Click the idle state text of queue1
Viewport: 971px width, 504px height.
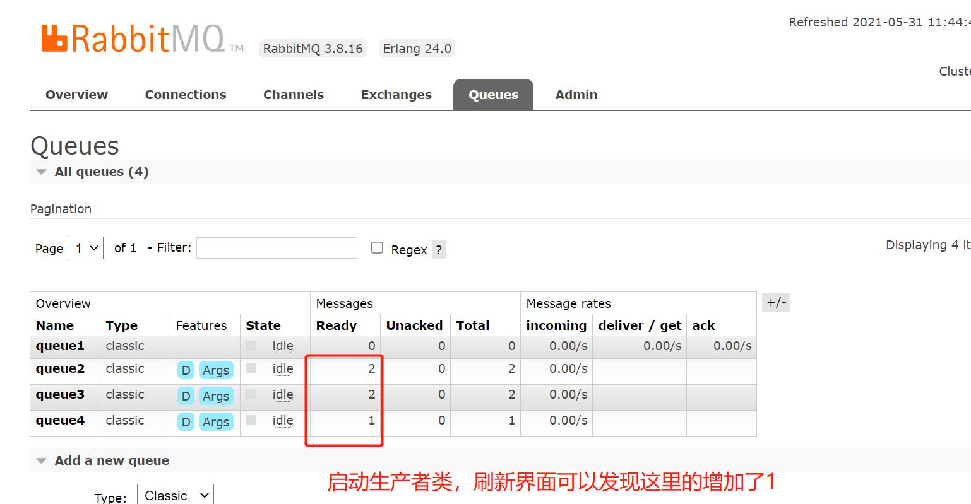point(283,346)
